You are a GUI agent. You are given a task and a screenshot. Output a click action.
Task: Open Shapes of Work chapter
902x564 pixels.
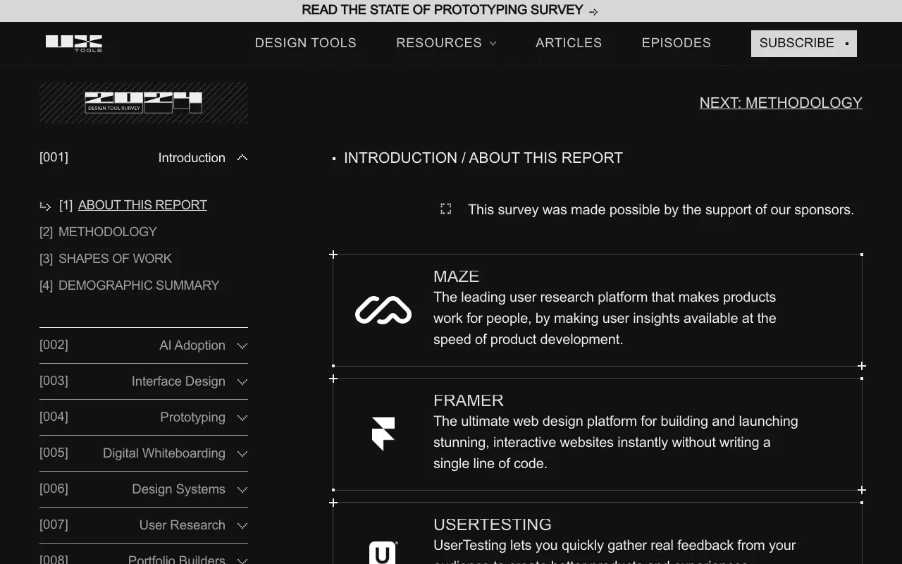pyautogui.click(x=115, y=259)
